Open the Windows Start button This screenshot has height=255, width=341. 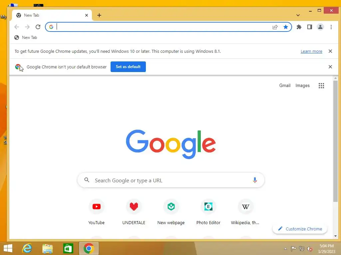coord(8,248)
